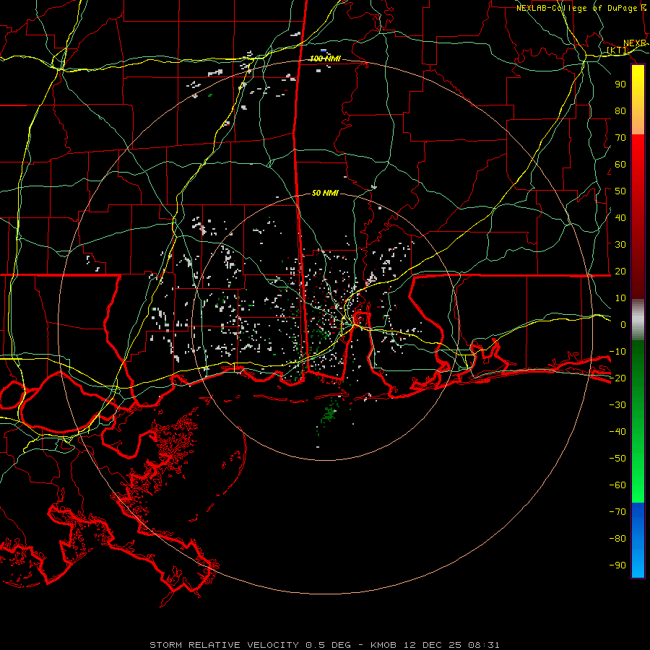Viewport: 650px width, 650px height.
Task: Select the -10 value on the color scale
Action: tap(617, 352)
